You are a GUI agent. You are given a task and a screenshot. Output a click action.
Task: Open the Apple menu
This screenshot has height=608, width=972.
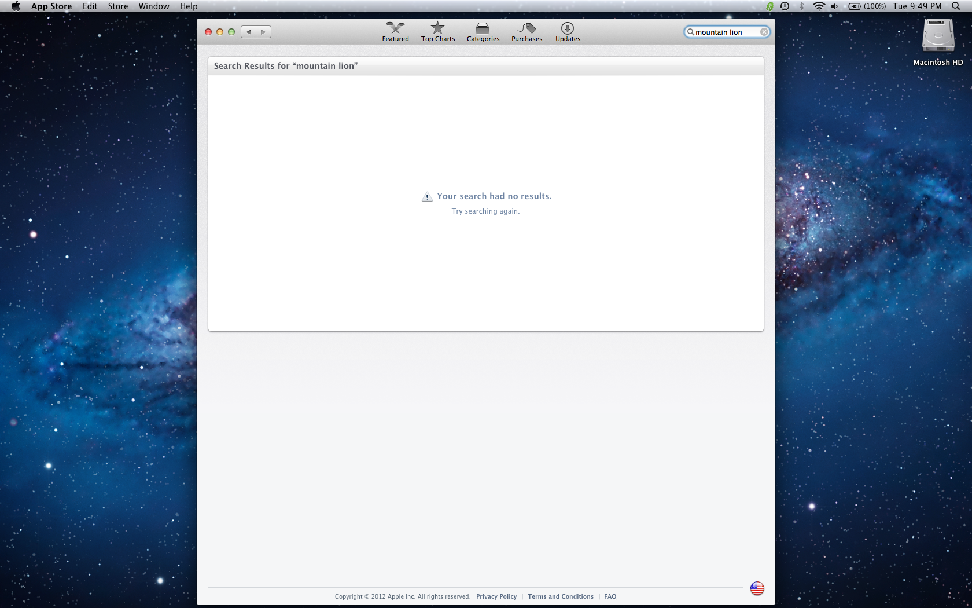(16, 6)
